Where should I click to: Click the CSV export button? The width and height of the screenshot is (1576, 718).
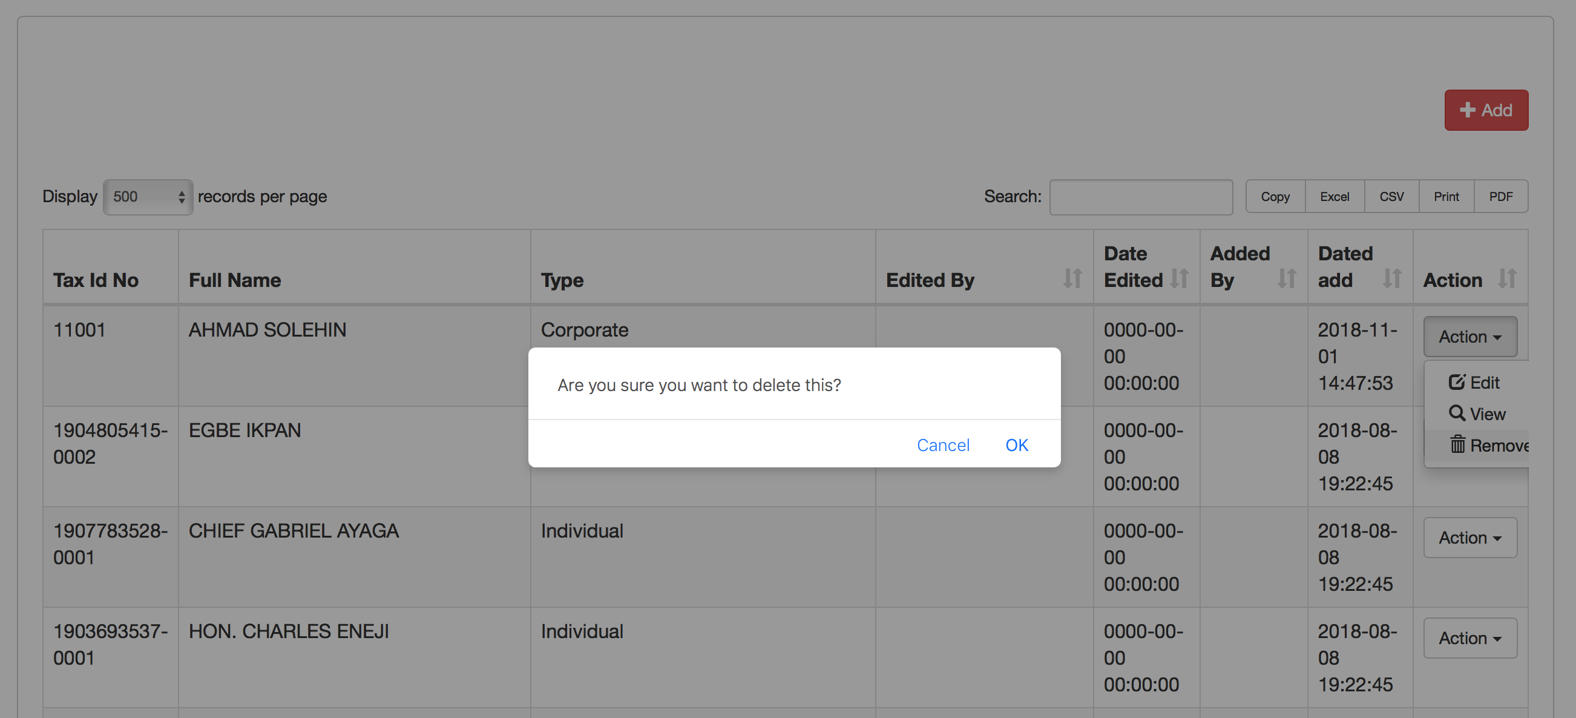pyautogui.click(x=1391, y=197)
